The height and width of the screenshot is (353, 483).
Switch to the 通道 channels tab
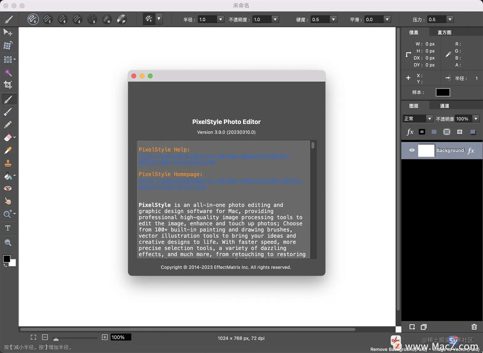point(444,106)
